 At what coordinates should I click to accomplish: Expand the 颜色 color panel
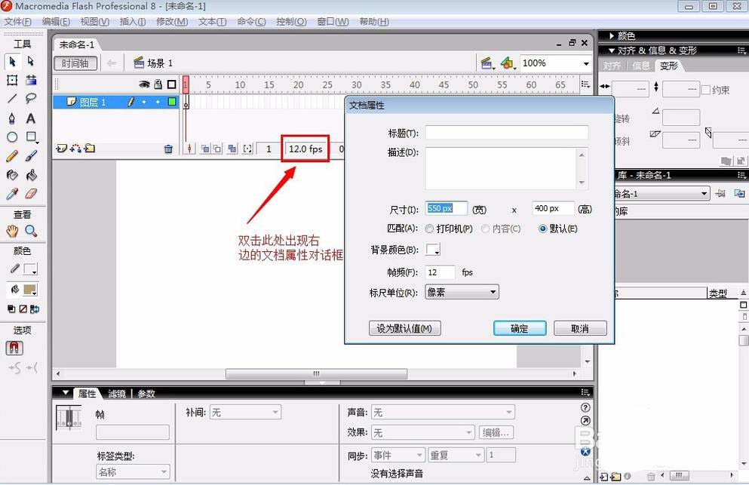click(612, 36)
